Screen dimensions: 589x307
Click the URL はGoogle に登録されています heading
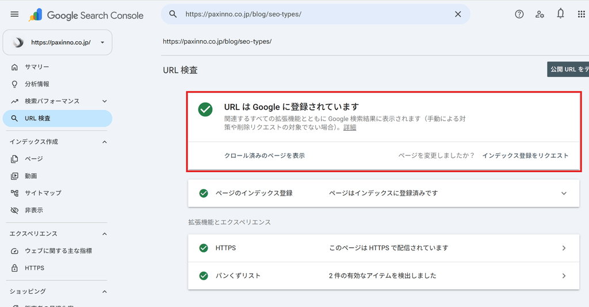[x=292, y=107]
